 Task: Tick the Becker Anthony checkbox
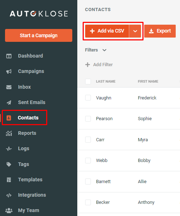[88, 202]
